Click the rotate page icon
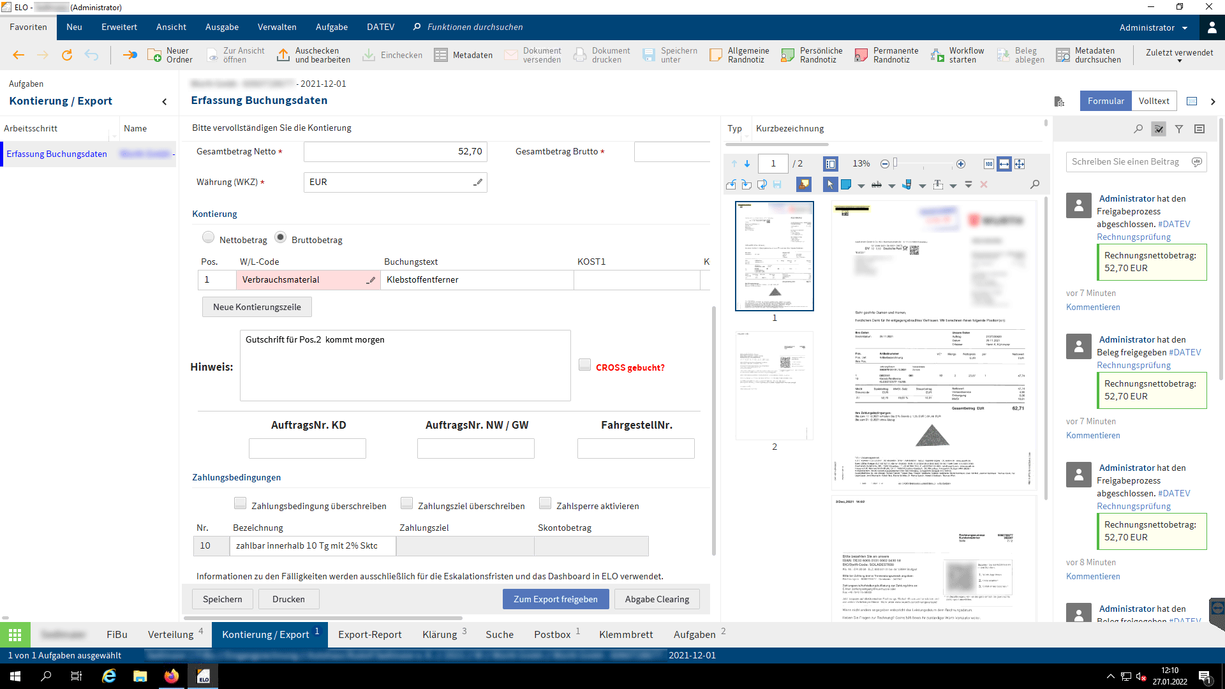This screenshot has width=1225, height=689. point(762,184)
